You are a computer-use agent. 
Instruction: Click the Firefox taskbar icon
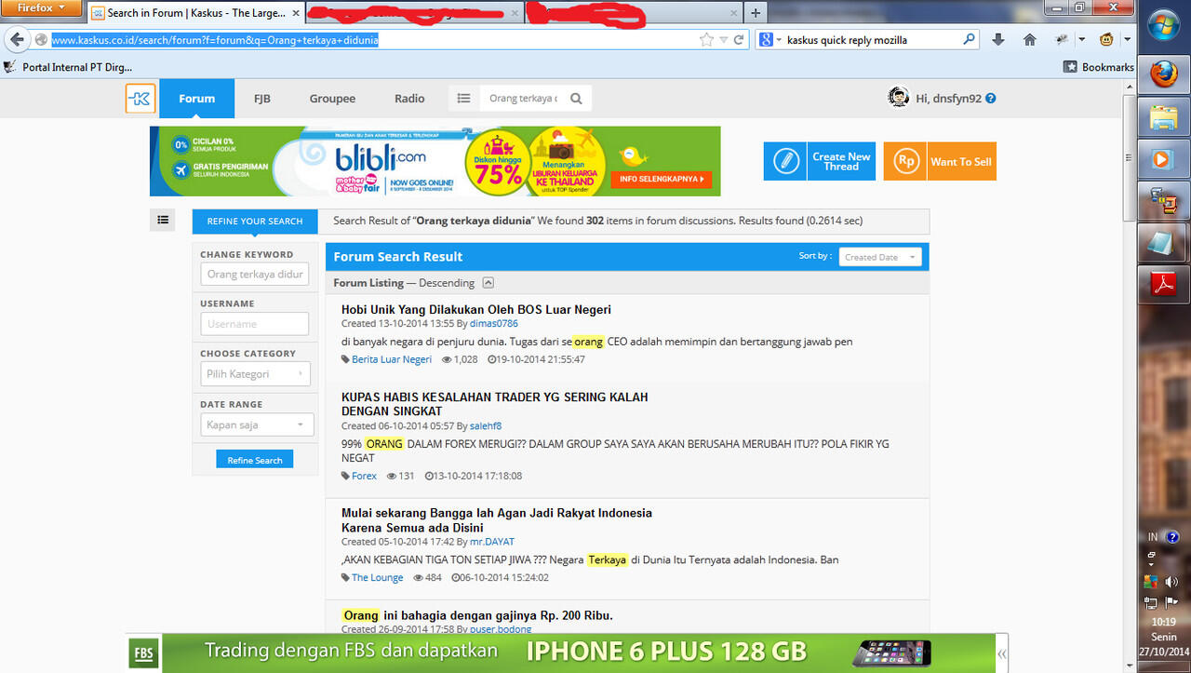point(1164,74)
